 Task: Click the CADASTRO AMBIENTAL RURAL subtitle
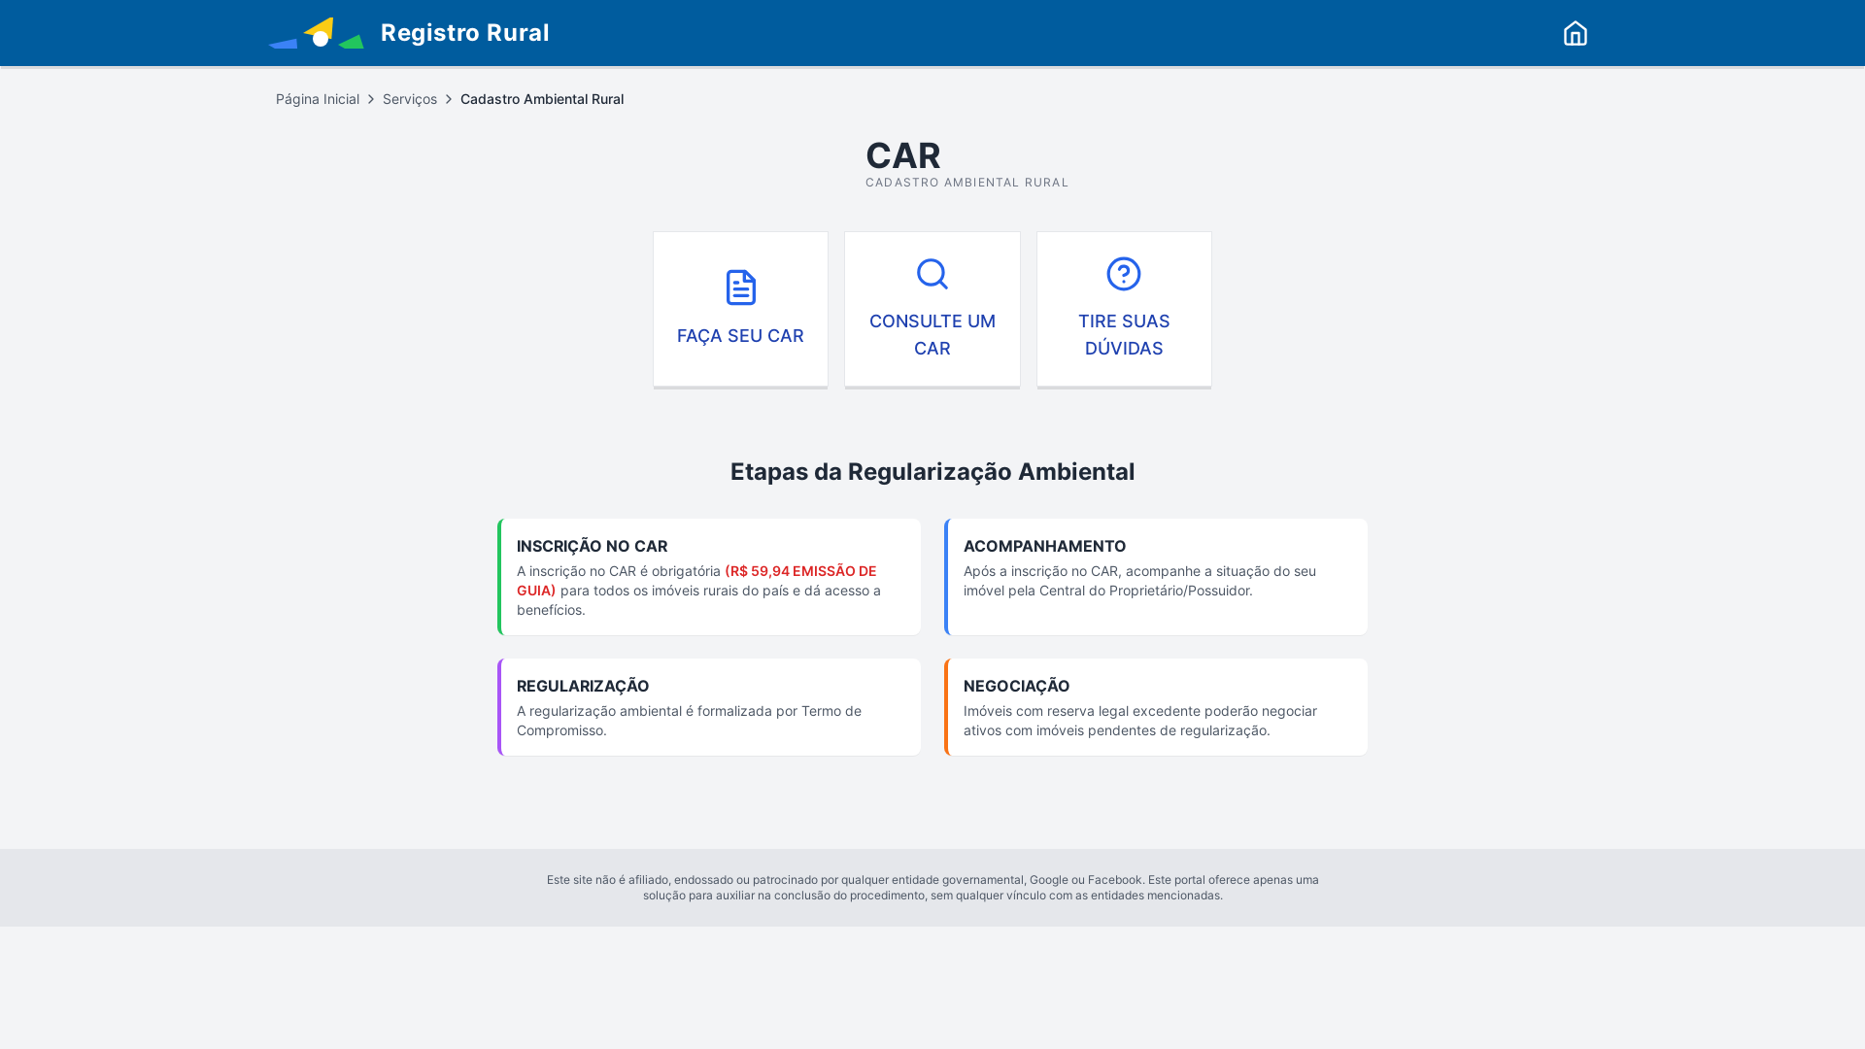point(966,183)
